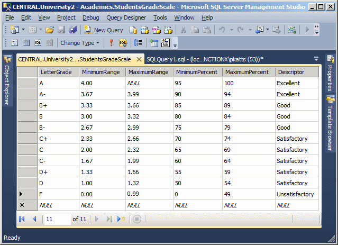Viewport: 338px width, 245px height.
Task: Click the Save All disks icon
Action: pyautogui.click(x=73, y=30)
